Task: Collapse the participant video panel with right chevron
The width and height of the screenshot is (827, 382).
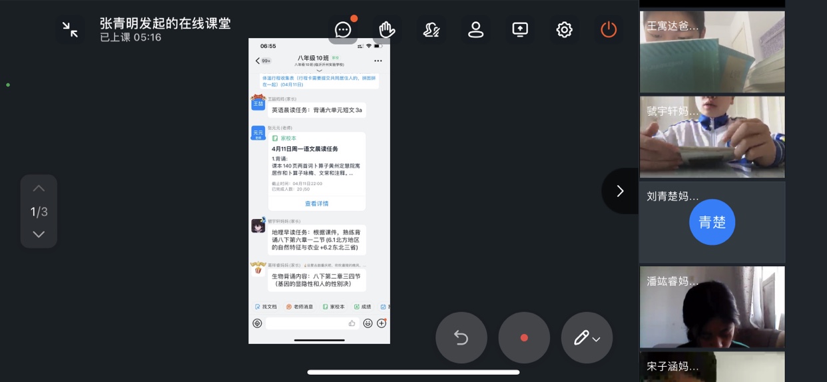Action: coord(620,191)
